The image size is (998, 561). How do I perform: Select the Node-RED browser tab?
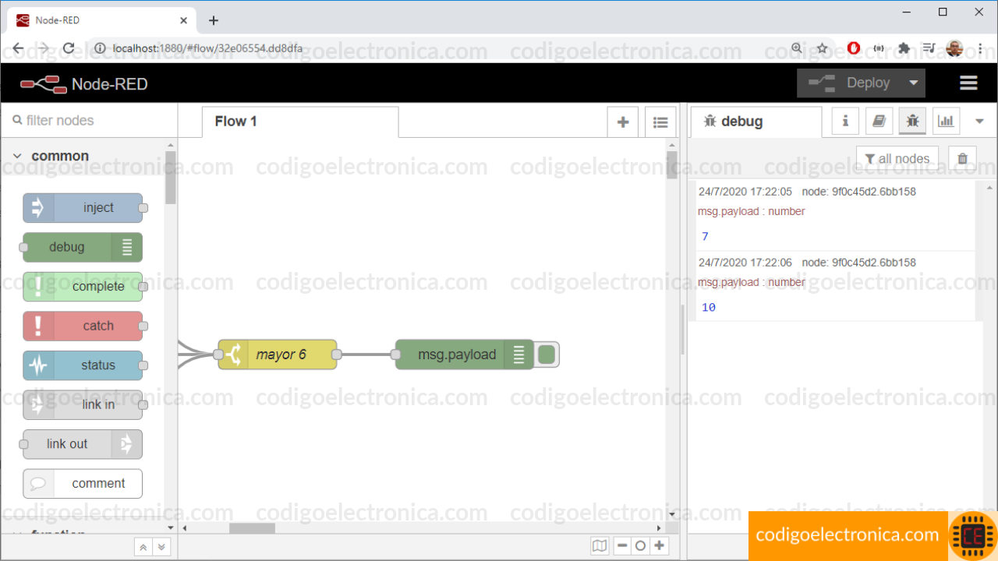101,20
